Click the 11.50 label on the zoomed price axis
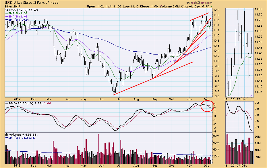 coord(259,42)
